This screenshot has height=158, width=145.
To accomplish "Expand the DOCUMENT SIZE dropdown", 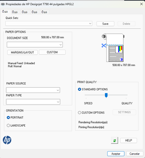I will coord(35,44).
